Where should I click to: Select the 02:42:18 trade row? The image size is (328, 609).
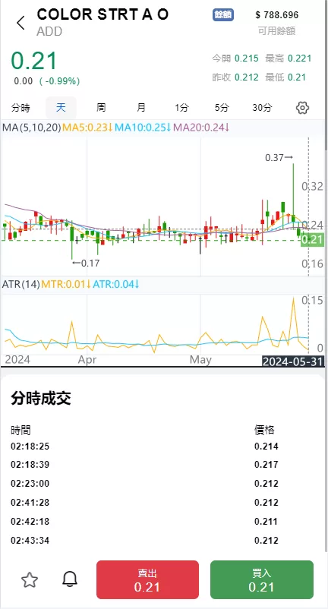click(162, 521)
